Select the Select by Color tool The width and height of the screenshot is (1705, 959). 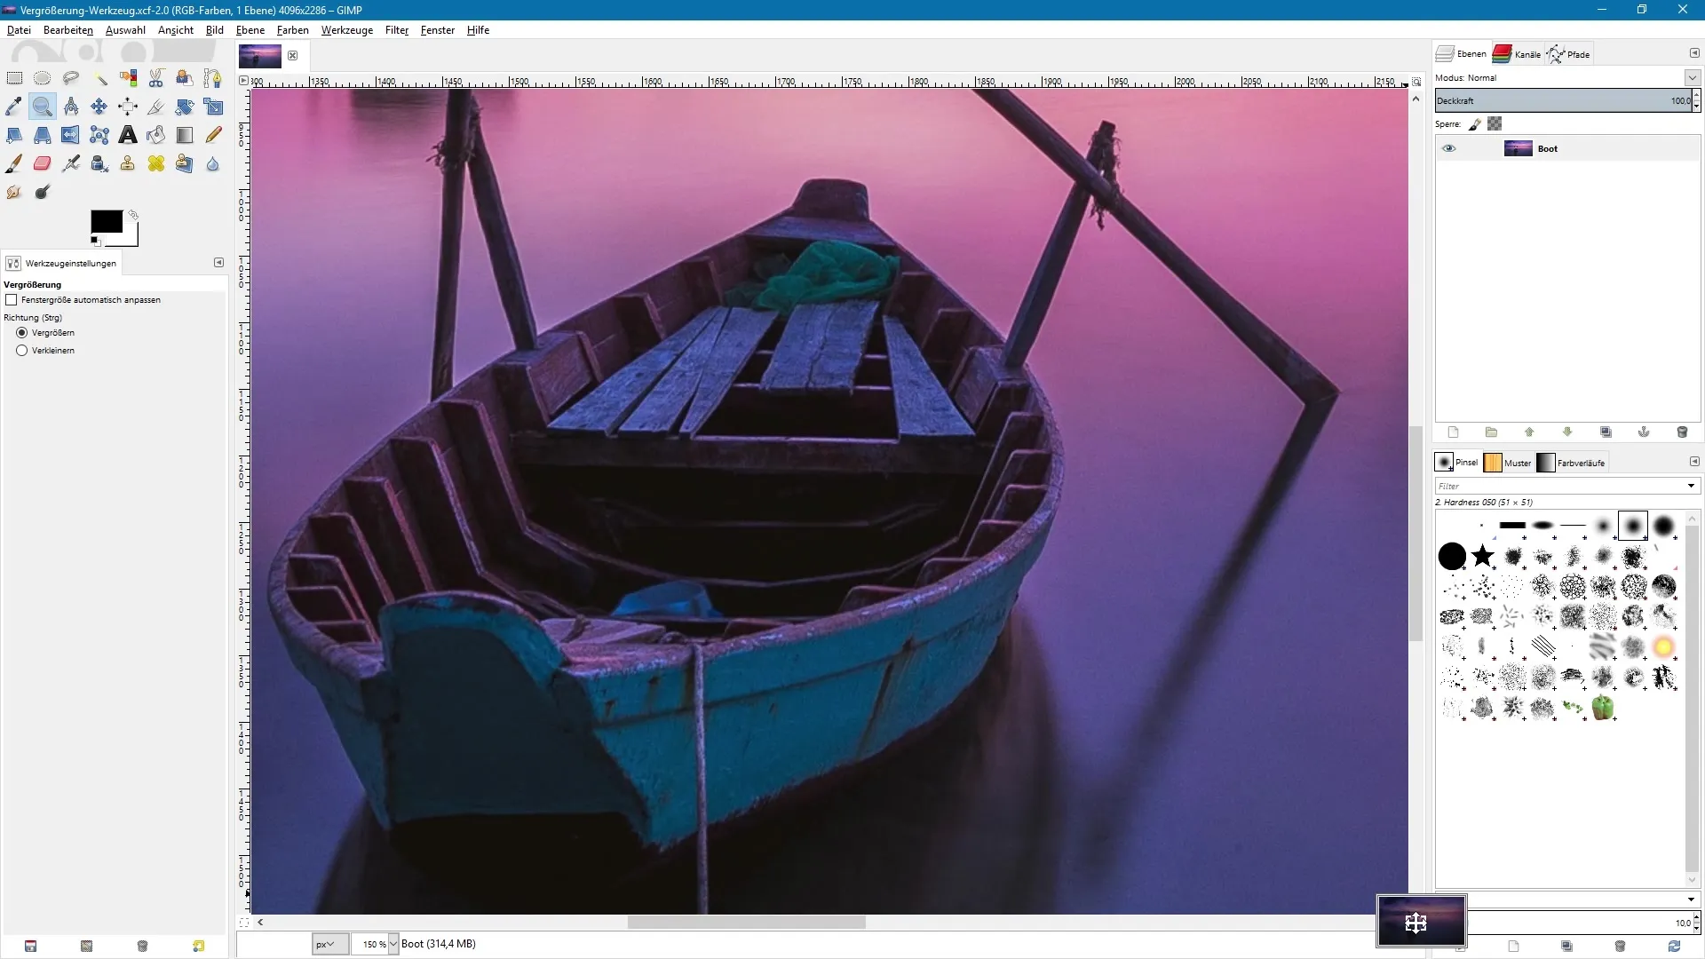pyautogui.click(x=128, y=78)
